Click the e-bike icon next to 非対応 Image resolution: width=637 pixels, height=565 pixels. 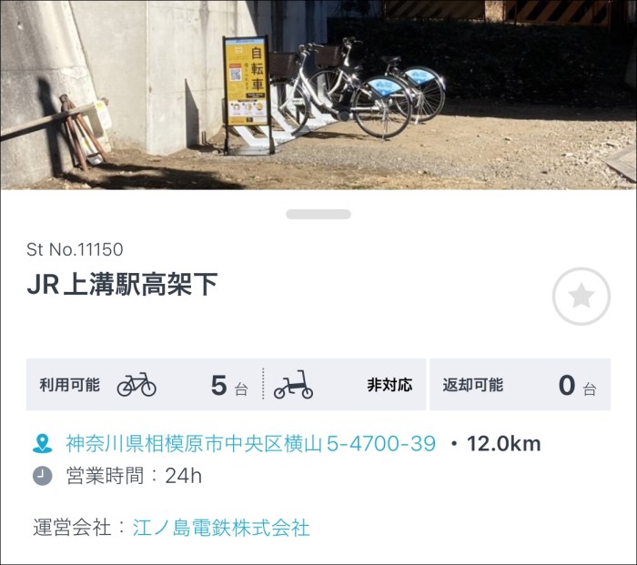293,384
